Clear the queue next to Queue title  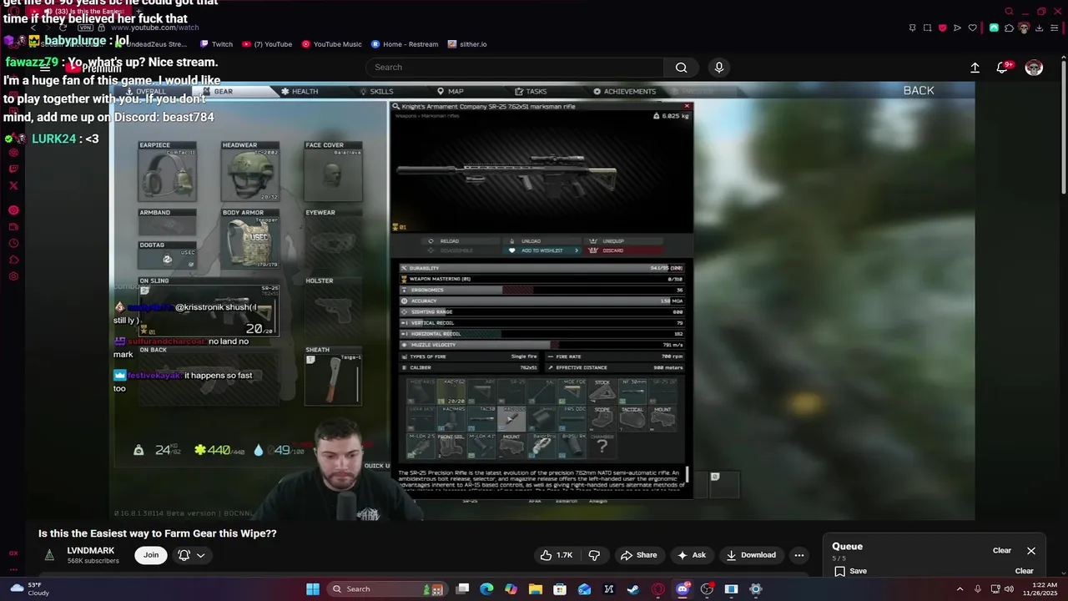[x=1002, y=551]
